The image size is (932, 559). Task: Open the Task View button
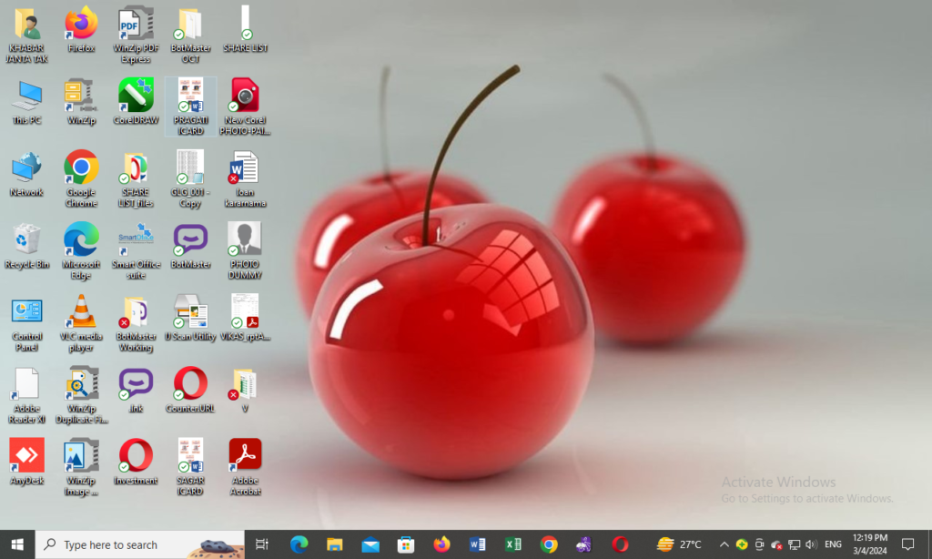pyautogui.click(x=262, y=544)
